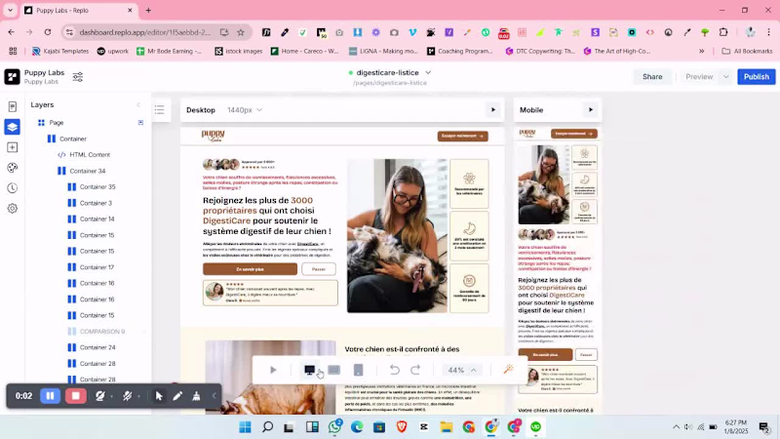Viewport: 780px width, 439px height.
Task: Publish the page
Action: (757, 77)
